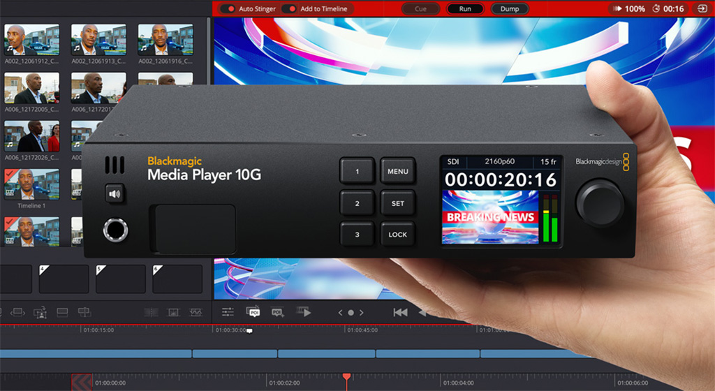Image resolution: width=715 pixels, height=391 pixels.
Task: Click the Ripple Overwrite edit icon
Action: (x=17, y=312)
